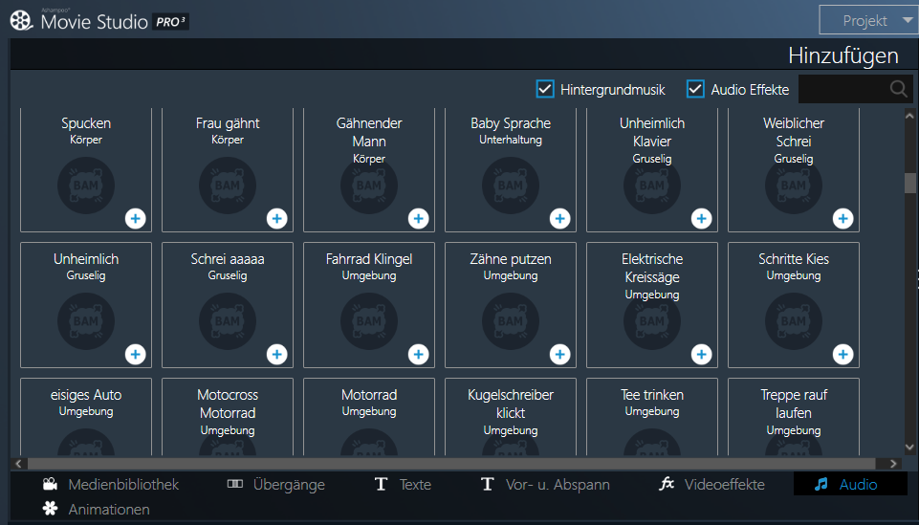Select the Motocross Motorrad sound card
This screenshot has width=919, height=525.
[x=228, y=417]
